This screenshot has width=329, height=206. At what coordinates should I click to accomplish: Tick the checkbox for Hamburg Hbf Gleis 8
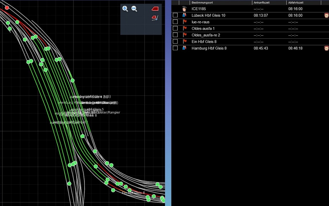click(x=175, y=48)
